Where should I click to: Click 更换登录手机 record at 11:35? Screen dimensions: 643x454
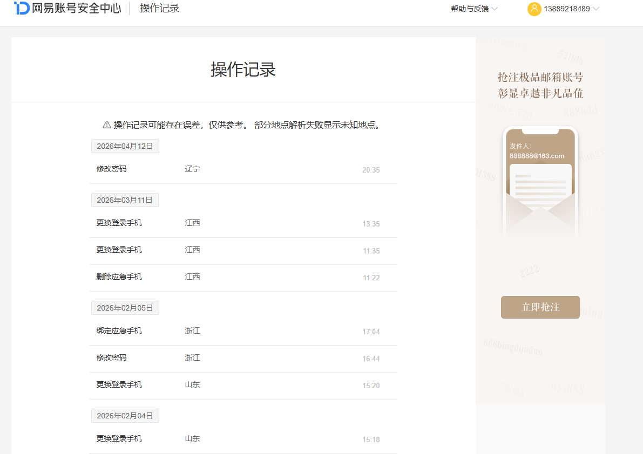click(x=119, y=250)
